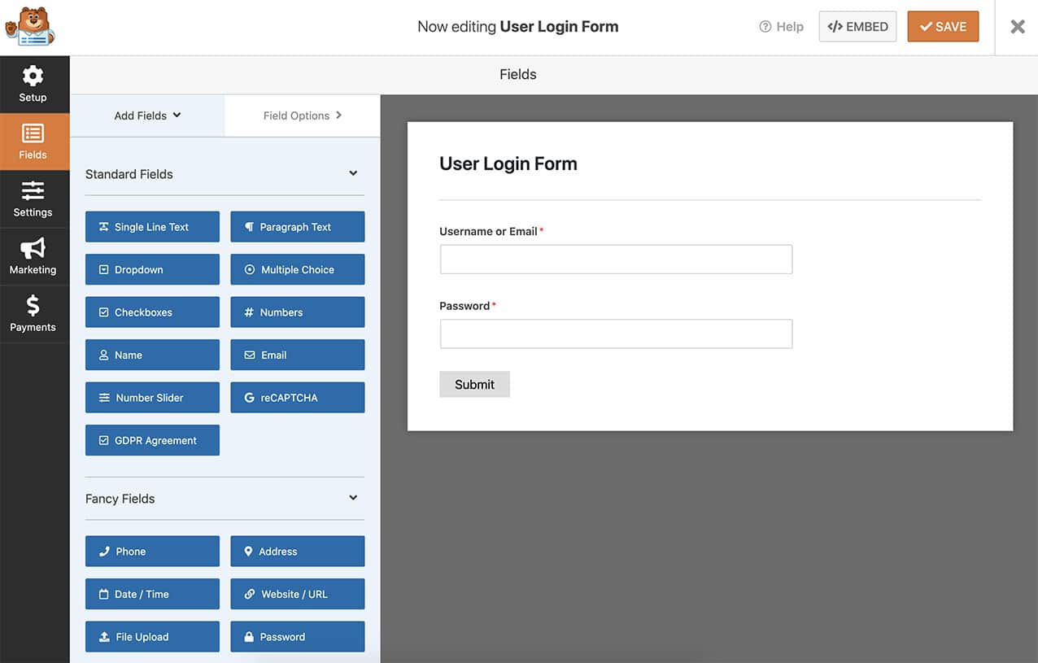Open the Payments panel

(x=33, y=314)
